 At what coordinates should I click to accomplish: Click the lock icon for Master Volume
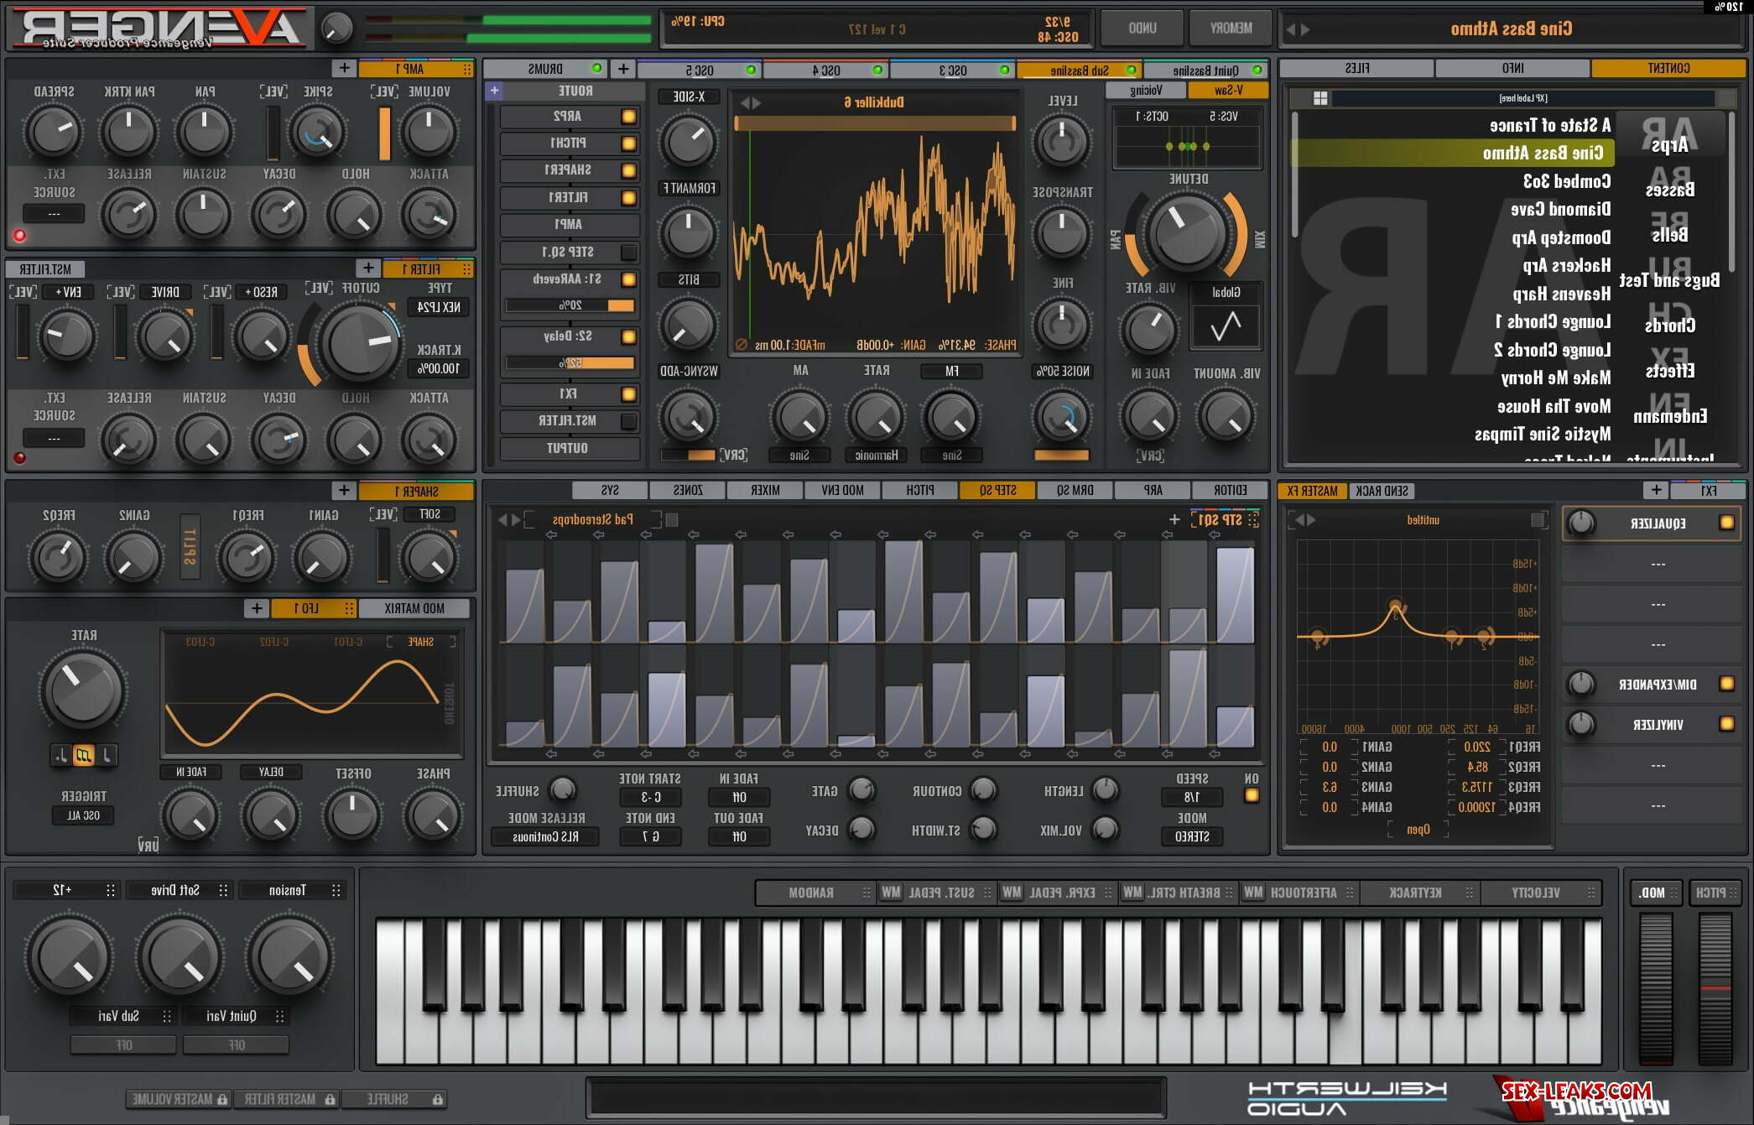pos(222,1099)
